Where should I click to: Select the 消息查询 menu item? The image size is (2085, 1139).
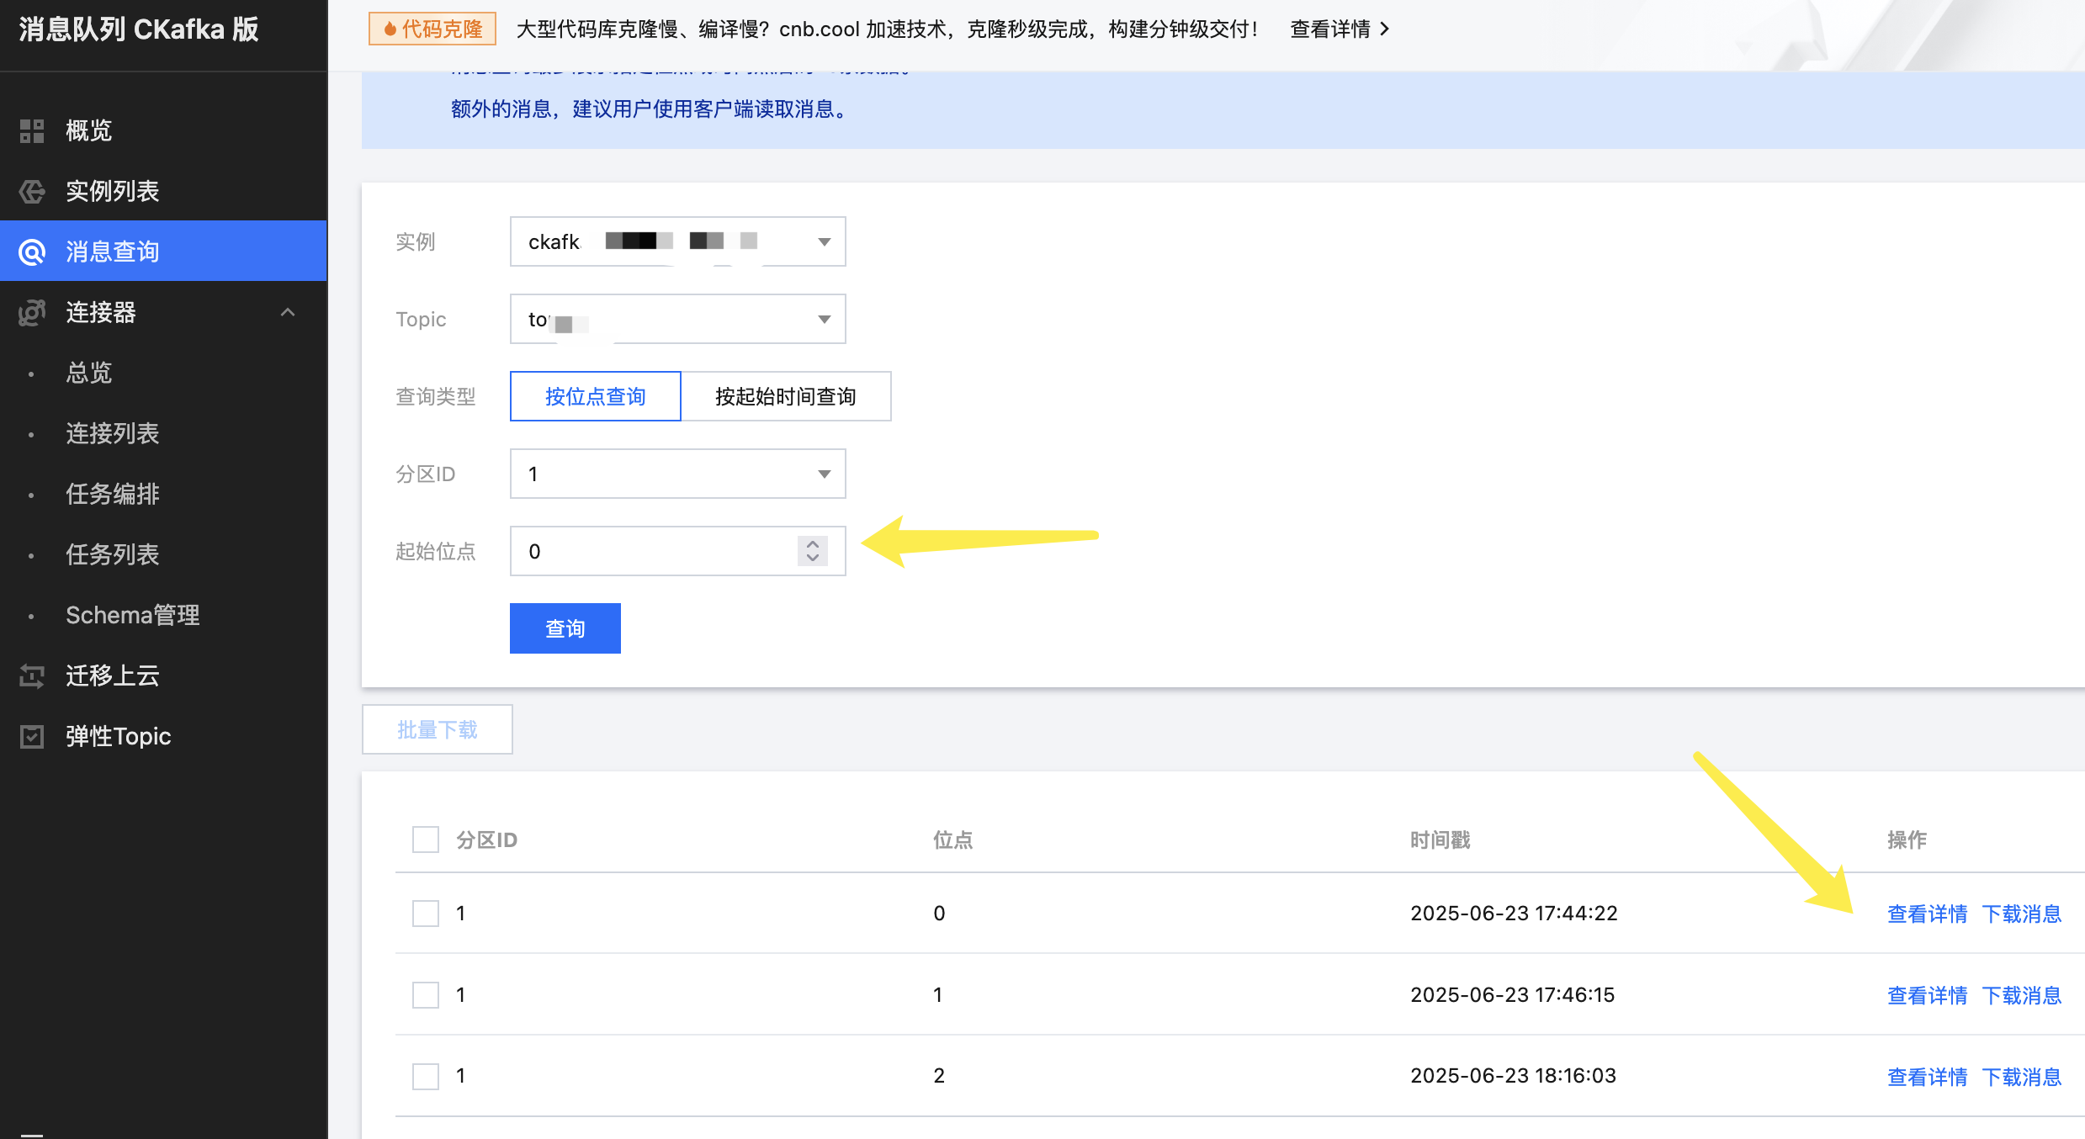click(x=163, y=252)
